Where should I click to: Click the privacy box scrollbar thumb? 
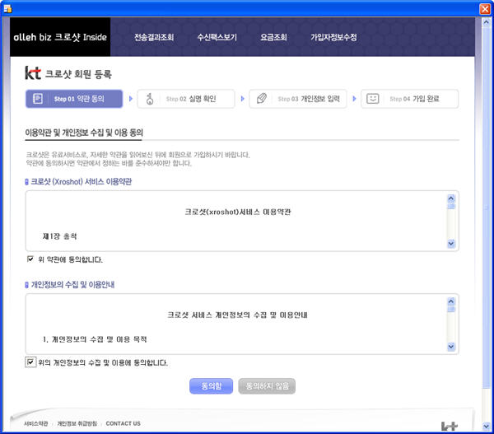[x=451, y=309]
